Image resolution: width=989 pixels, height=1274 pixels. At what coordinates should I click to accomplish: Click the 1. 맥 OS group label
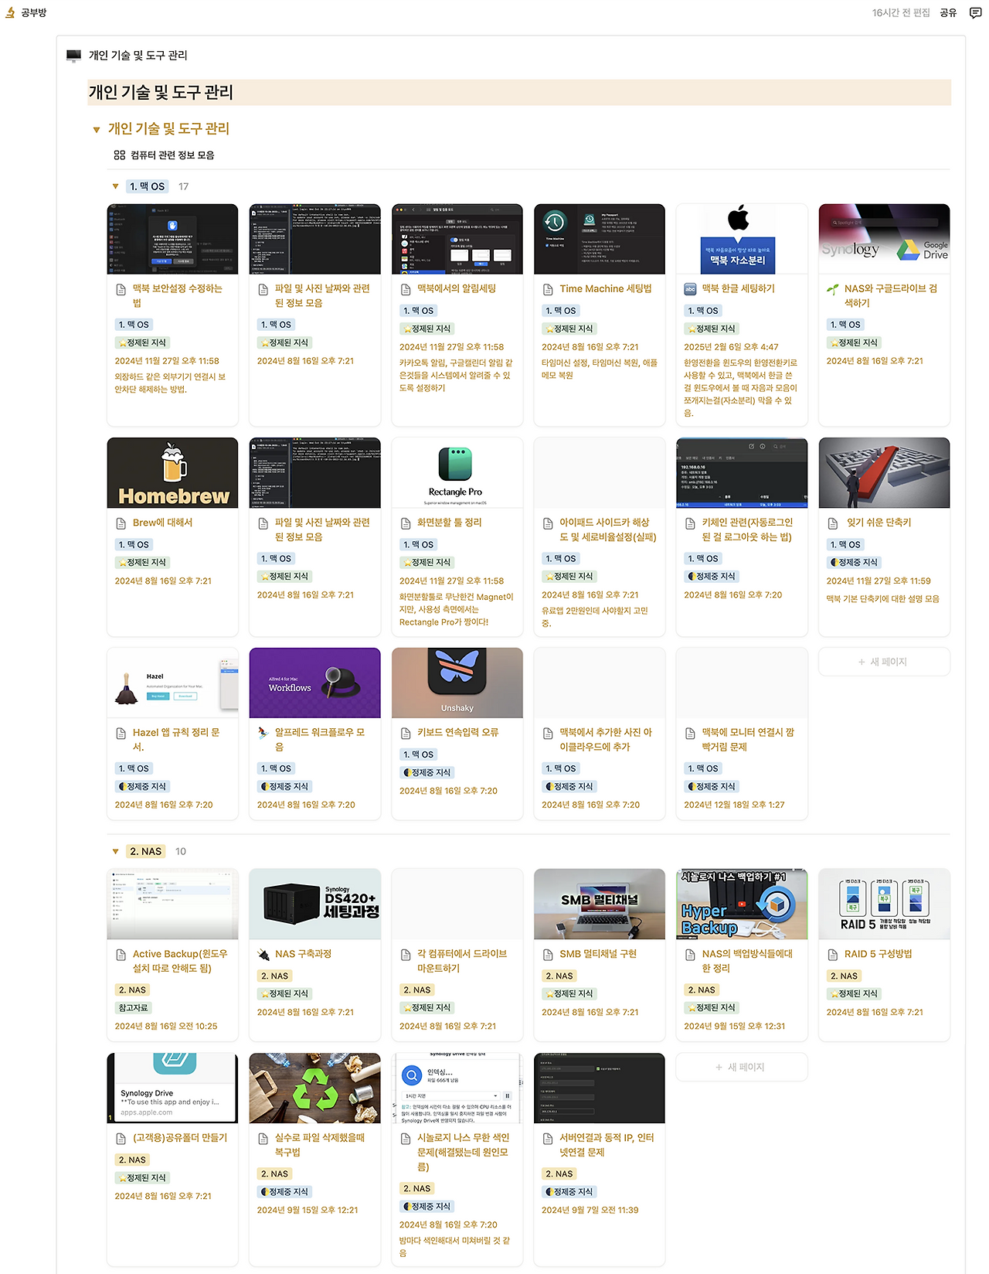pyautogui.click(x=147, y=186)
